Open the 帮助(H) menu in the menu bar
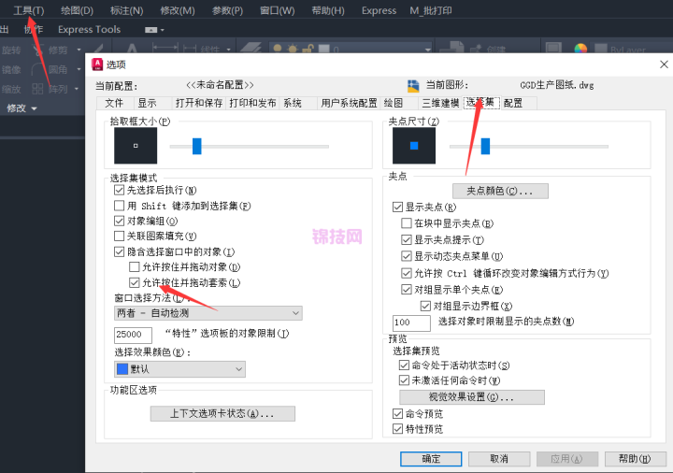The height and width of the screenshot is (473, 673). click(x=328, y=10)
